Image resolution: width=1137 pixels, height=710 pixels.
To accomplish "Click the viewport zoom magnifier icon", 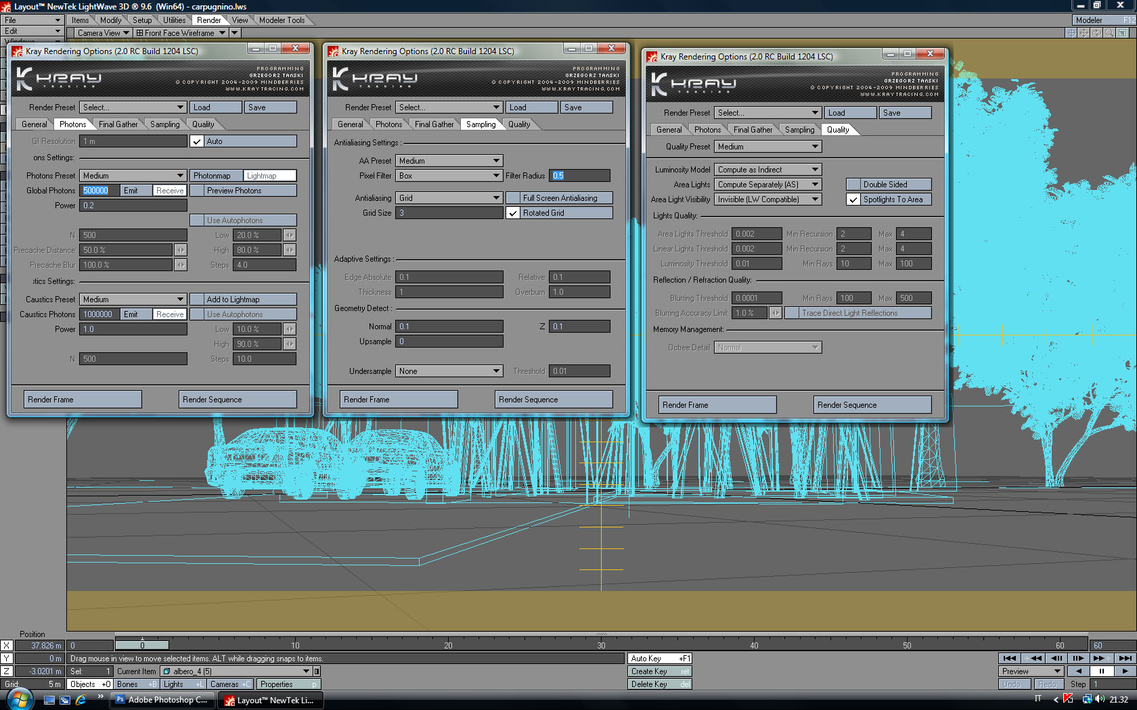I will click(1109, 32).
